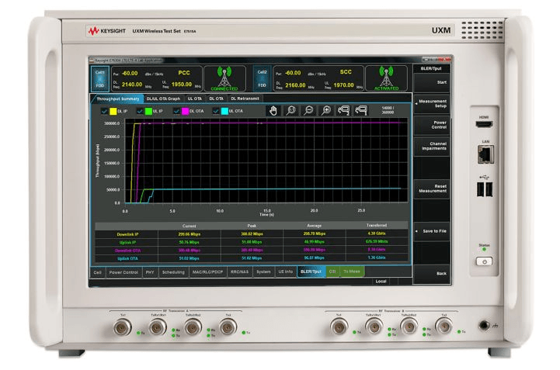Click the CONNECTED tower icon

[224, 78]
